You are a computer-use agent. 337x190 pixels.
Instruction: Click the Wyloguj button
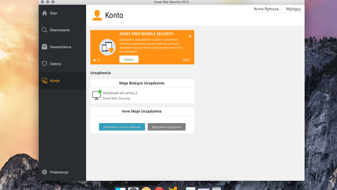[x=293, y=9]
